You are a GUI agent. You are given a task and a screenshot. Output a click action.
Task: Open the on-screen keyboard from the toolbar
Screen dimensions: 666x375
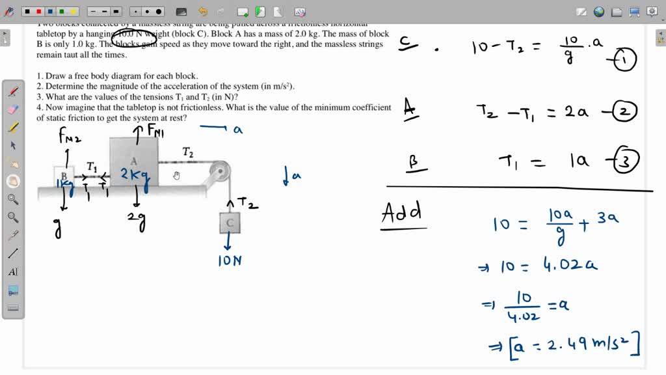(181, 11)
